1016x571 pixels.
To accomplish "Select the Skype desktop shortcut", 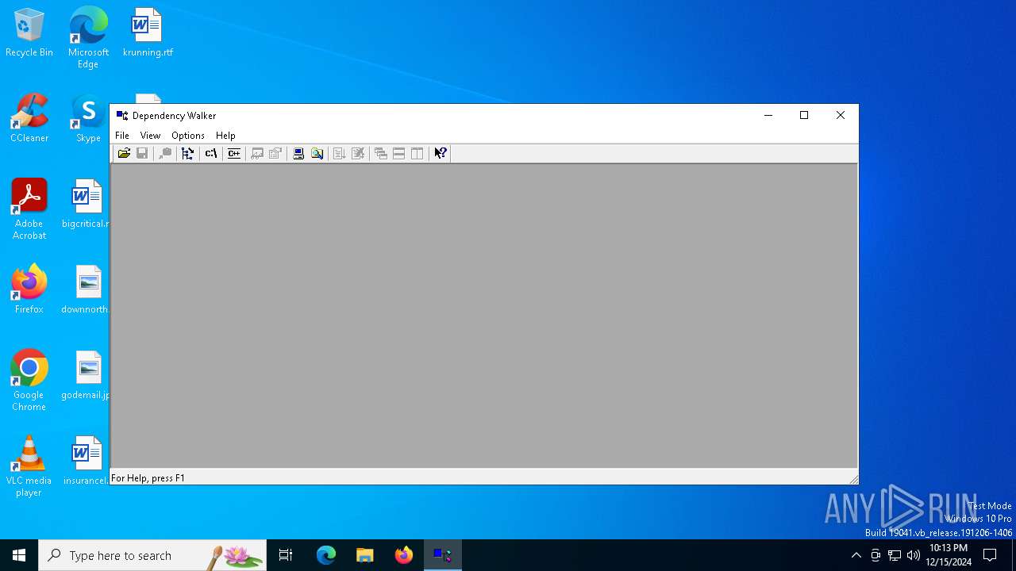I will (88, 118).
